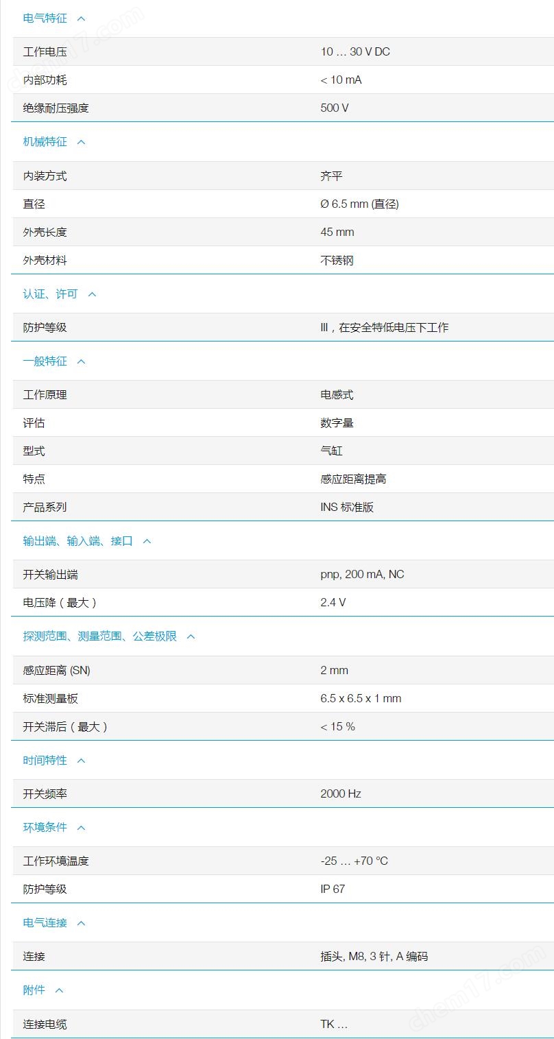
Task: Select the value 气缸
Action: pos(331,451)
